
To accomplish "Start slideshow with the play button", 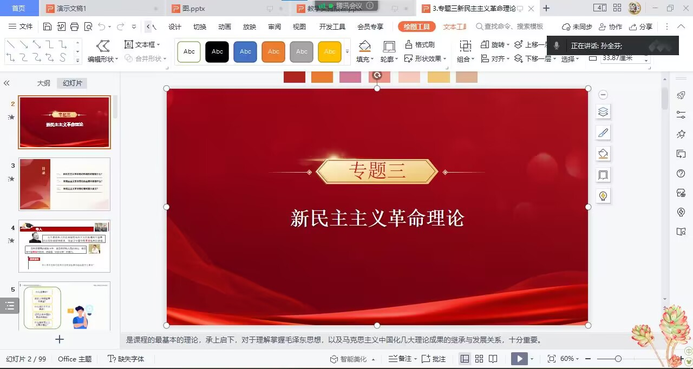I will tap(519, 359).
